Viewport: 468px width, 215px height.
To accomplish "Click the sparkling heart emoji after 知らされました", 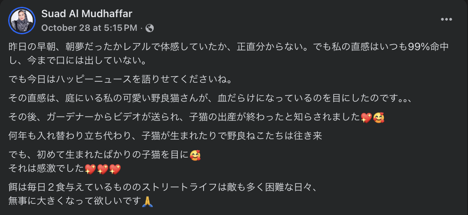I will point(366,117).
